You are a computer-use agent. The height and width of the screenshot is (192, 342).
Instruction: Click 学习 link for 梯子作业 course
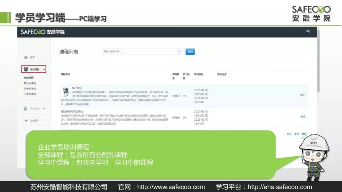(x=302, y=95)
